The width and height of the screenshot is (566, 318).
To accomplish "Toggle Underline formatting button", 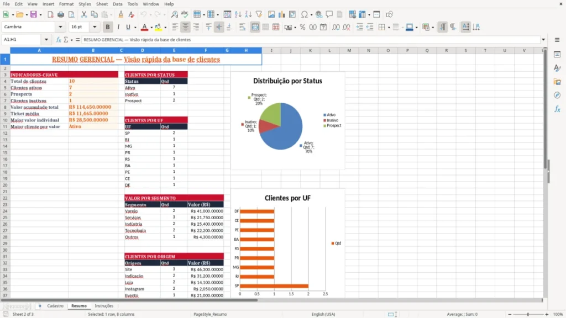I will pyautogui.click(x=128, y=27).
